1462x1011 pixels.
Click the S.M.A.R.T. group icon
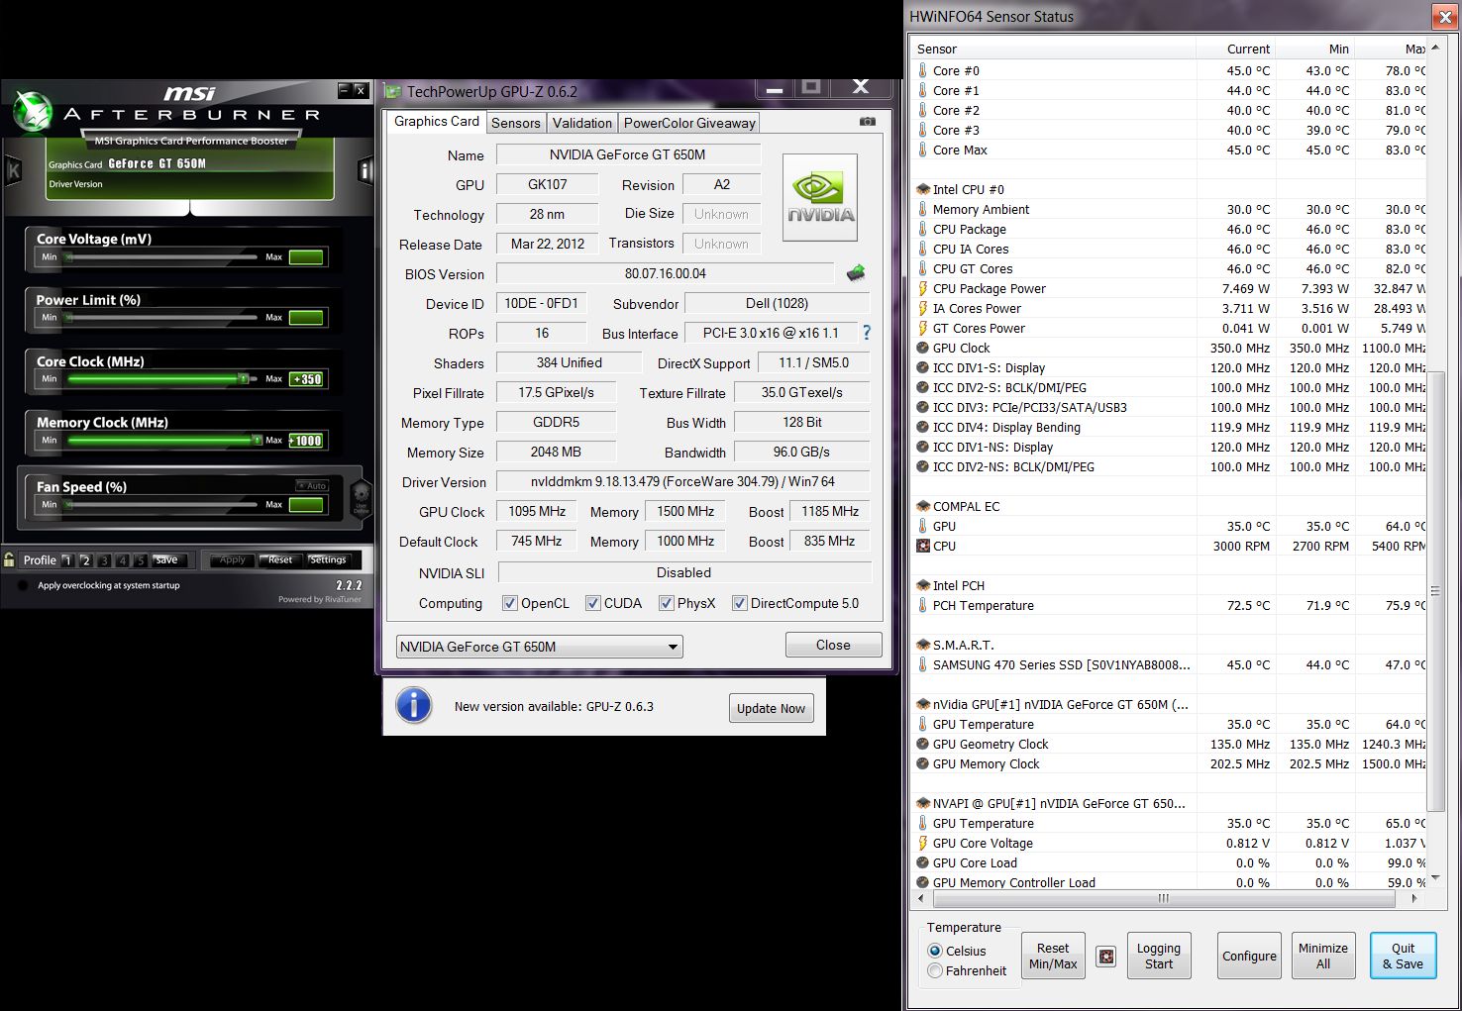923,645
